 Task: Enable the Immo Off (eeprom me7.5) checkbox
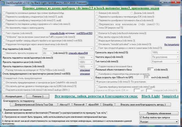(97, 28)
